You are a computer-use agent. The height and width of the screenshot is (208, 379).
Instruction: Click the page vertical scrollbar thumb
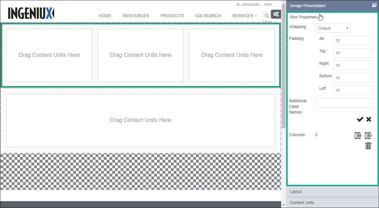pyautogui.click(x=284, y=71)
